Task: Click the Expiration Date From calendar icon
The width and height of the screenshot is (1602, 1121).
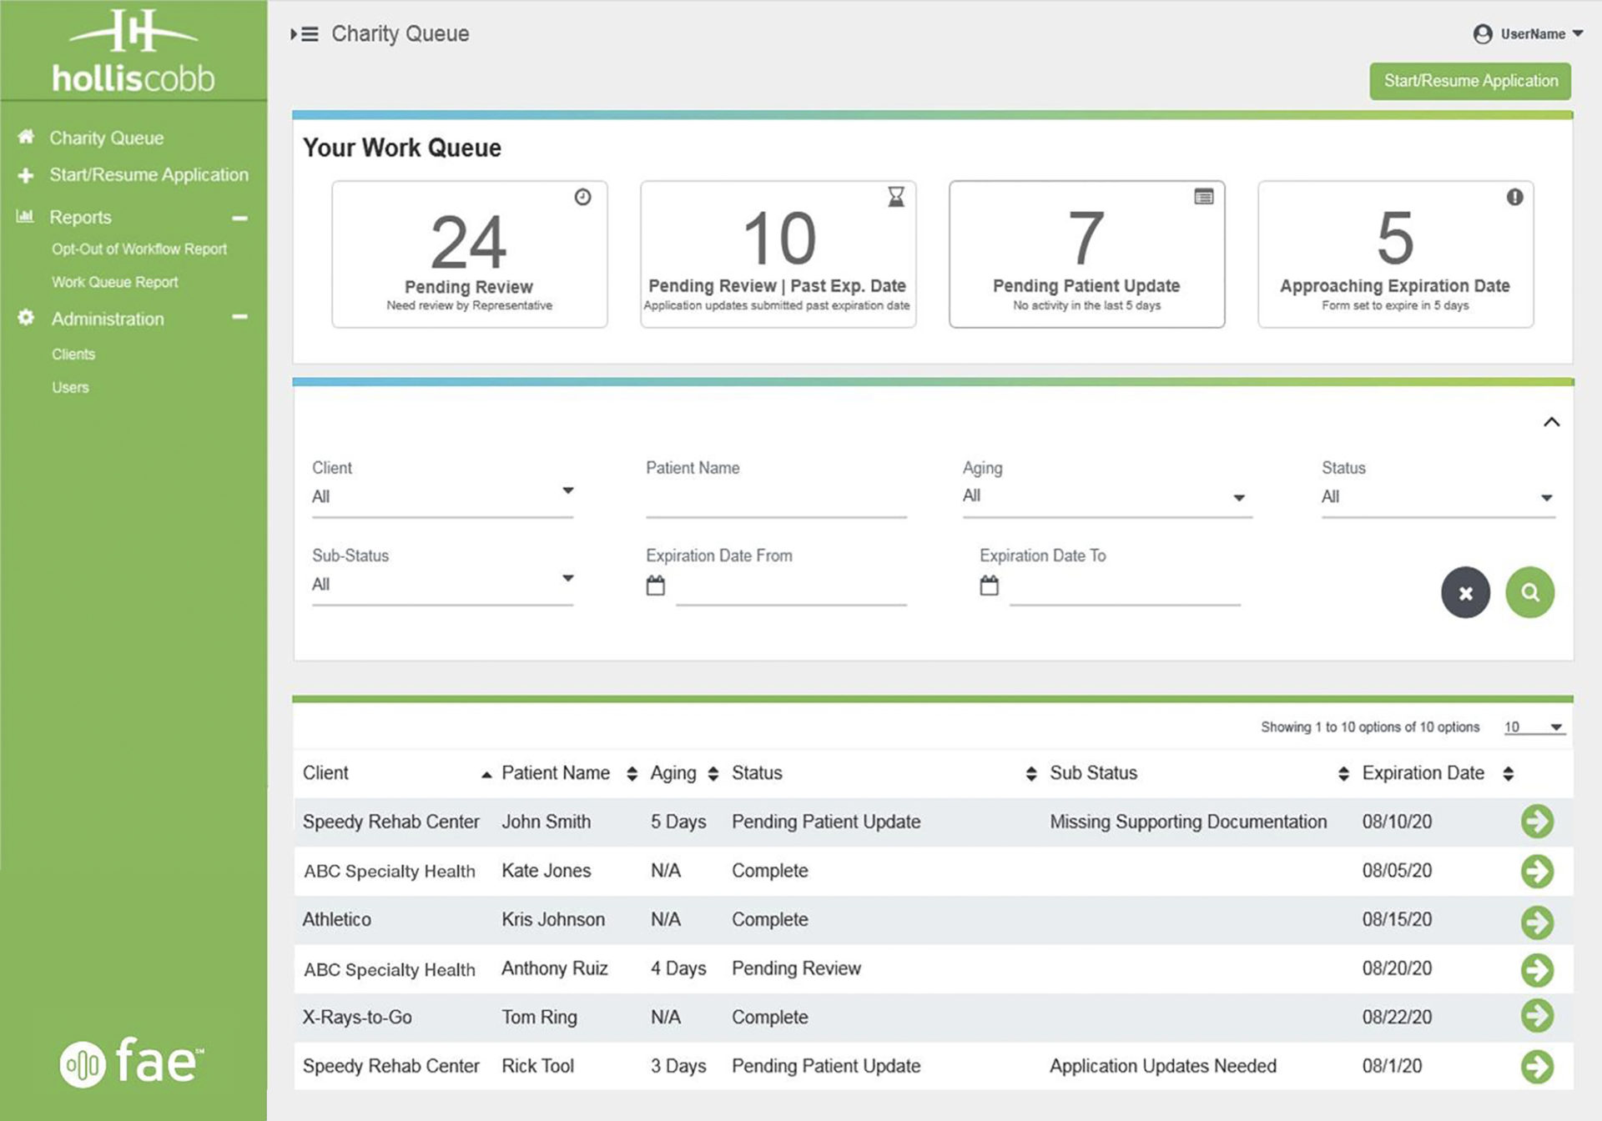Action: [656, 586]
